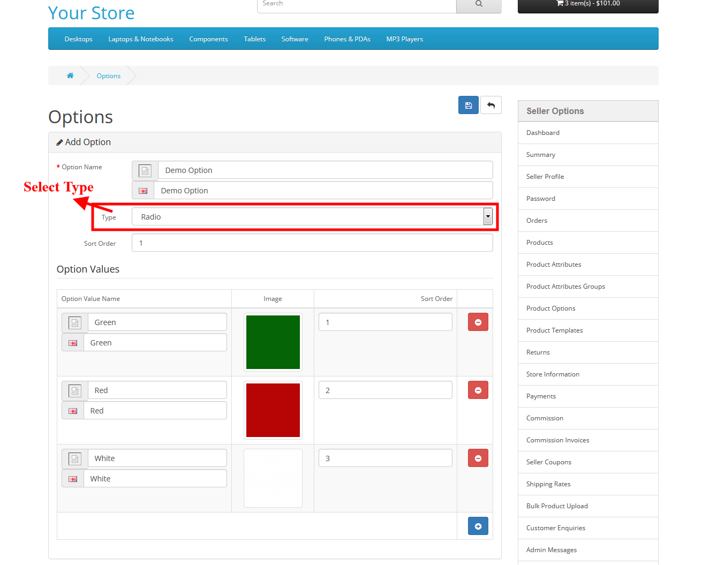The width and height of the screenshot is (702, 565).
Task: Open Commission page
Action: (x=588, y=418)
